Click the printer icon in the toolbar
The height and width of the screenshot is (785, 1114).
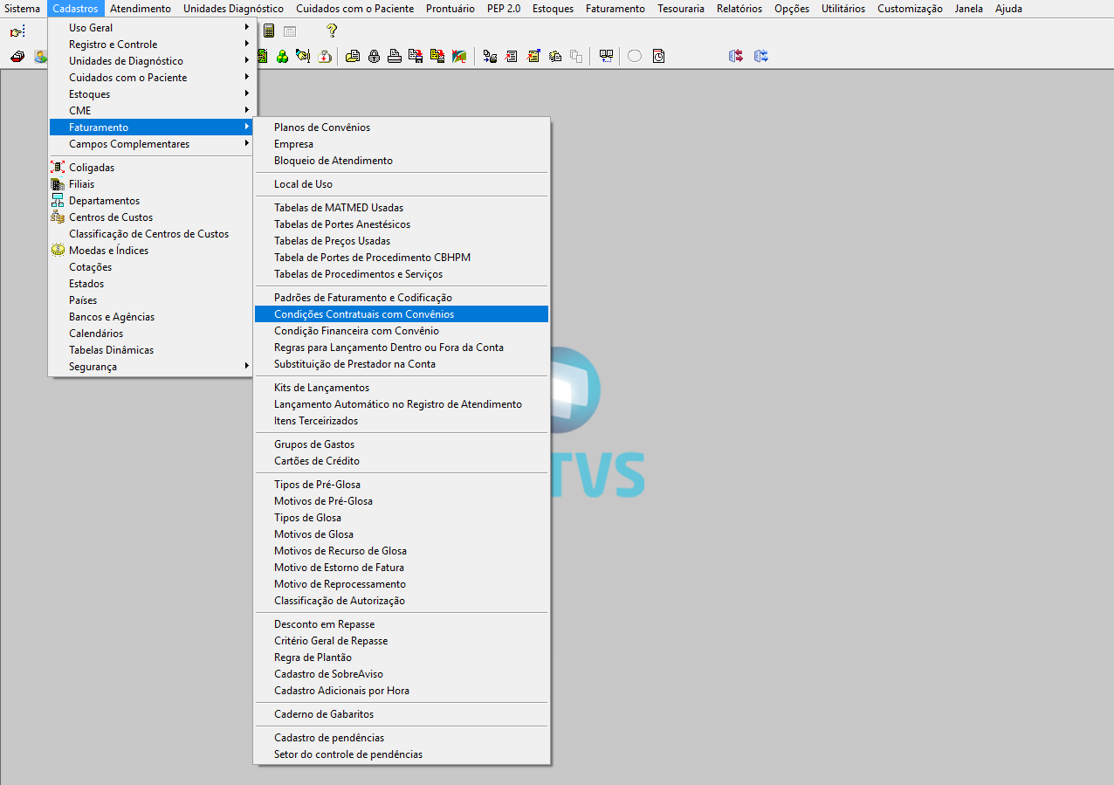394,57
